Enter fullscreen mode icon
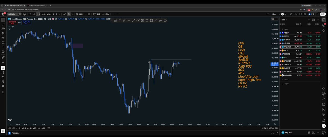328x137 pixels. click(x=301, y=14)
